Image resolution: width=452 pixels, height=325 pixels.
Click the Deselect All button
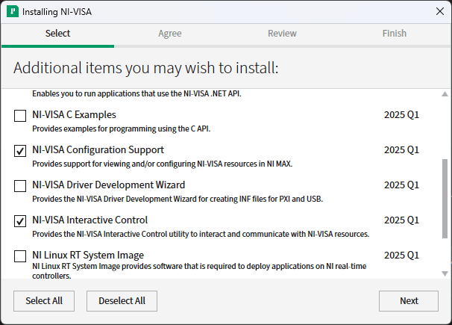tap(122, 301)
